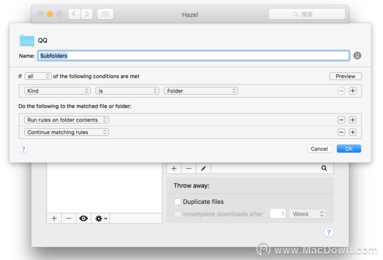Viewport: 383px width, 260px height.
Task: Remove the selected rule with the minus button
Action: point(189,168)
